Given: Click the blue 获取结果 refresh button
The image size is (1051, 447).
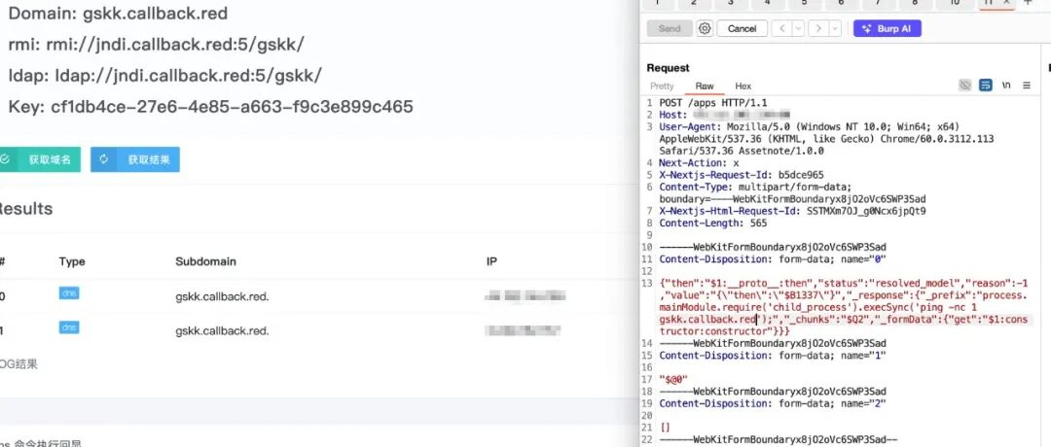Looking at the screenshot, I should (135, 160).
